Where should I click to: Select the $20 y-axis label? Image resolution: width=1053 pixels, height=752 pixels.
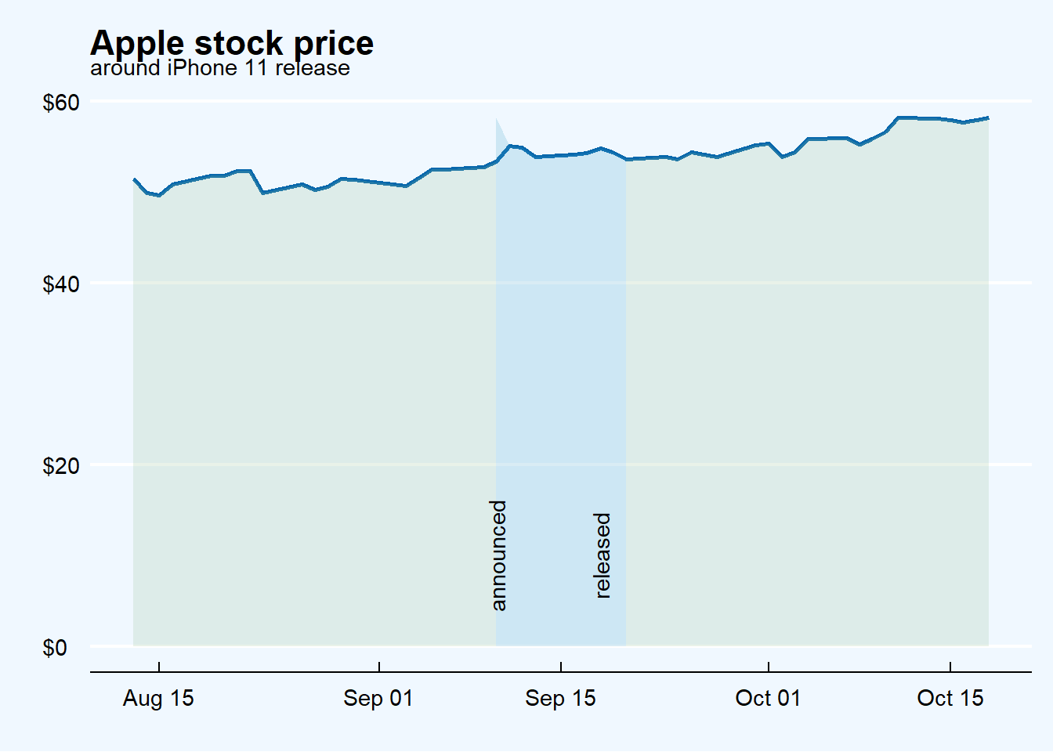[61, 465]
